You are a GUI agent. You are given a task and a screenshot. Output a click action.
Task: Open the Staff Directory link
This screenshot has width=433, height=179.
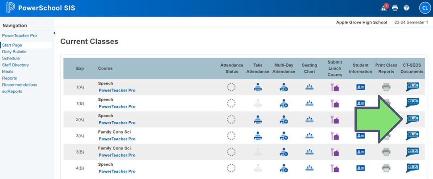tap(15, 65)
